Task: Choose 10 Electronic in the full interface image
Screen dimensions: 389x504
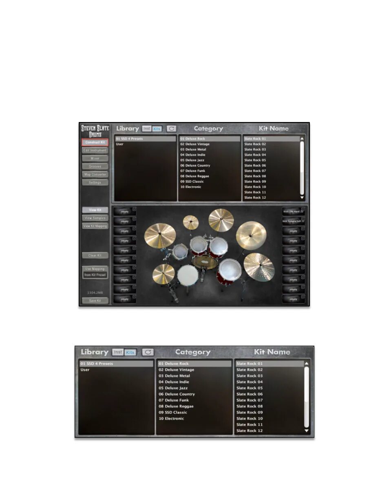Action: 210,187
